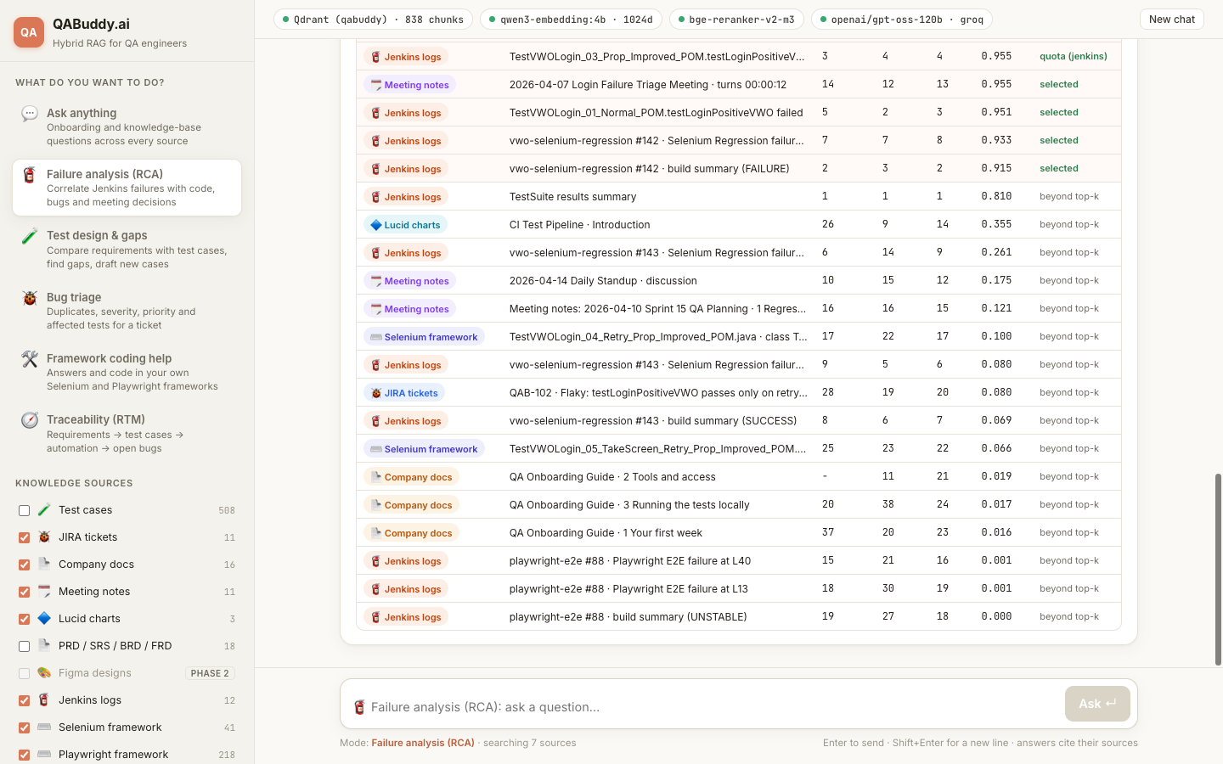
Task: Click Meeting notes badge icon in Daily Standup row
Action: [376, 281]
